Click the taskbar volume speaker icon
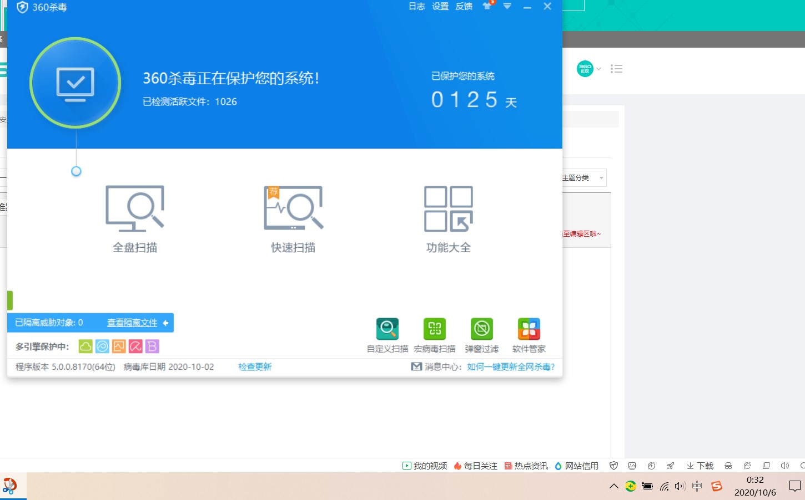The width and height of the screenshot is (805, 500). point(680,486)
